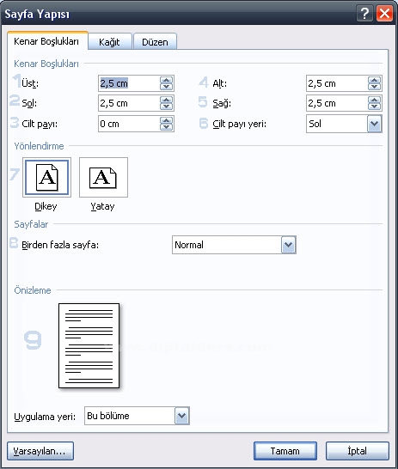Click the page preview thumbnail under Önizleme
The height and width of the screenshot is (469, 398).
[x=89, y=345]
